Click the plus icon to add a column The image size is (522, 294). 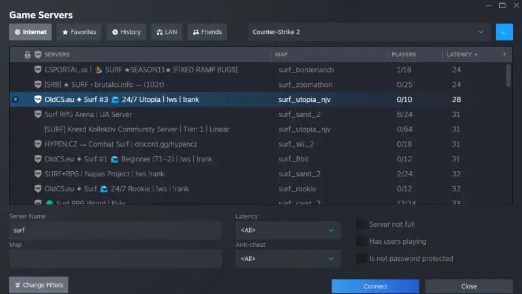[504, 54]
